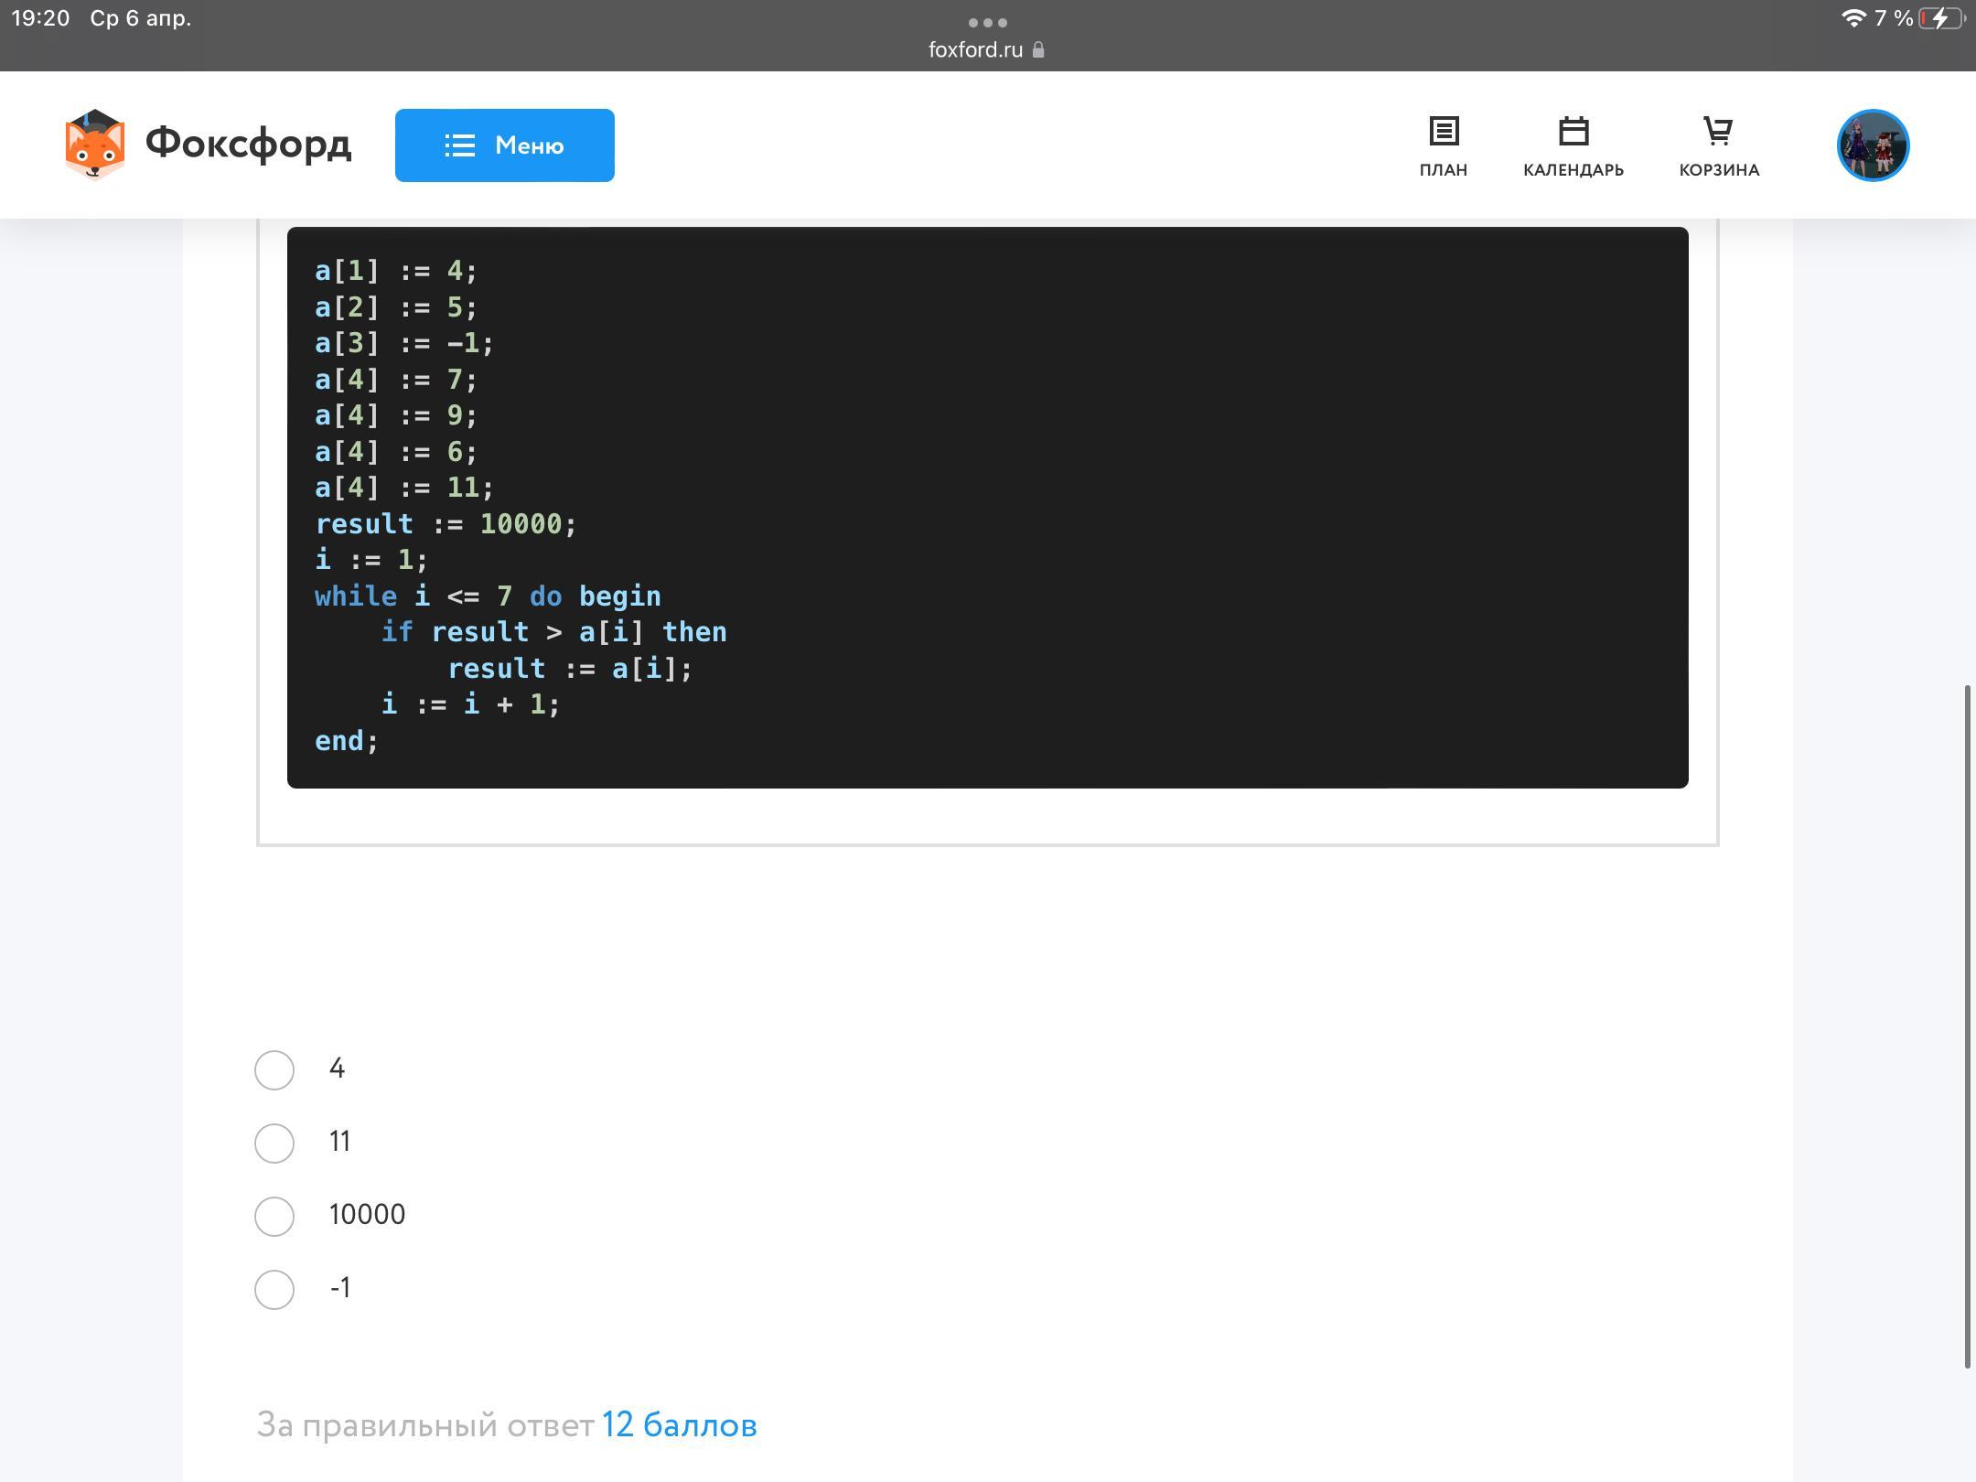Click the 12 баллов link

point(679,1425)
